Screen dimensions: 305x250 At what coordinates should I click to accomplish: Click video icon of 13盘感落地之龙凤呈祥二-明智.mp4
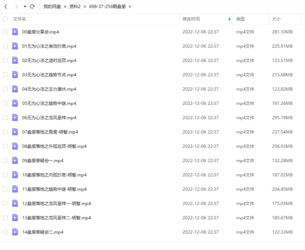15,218
